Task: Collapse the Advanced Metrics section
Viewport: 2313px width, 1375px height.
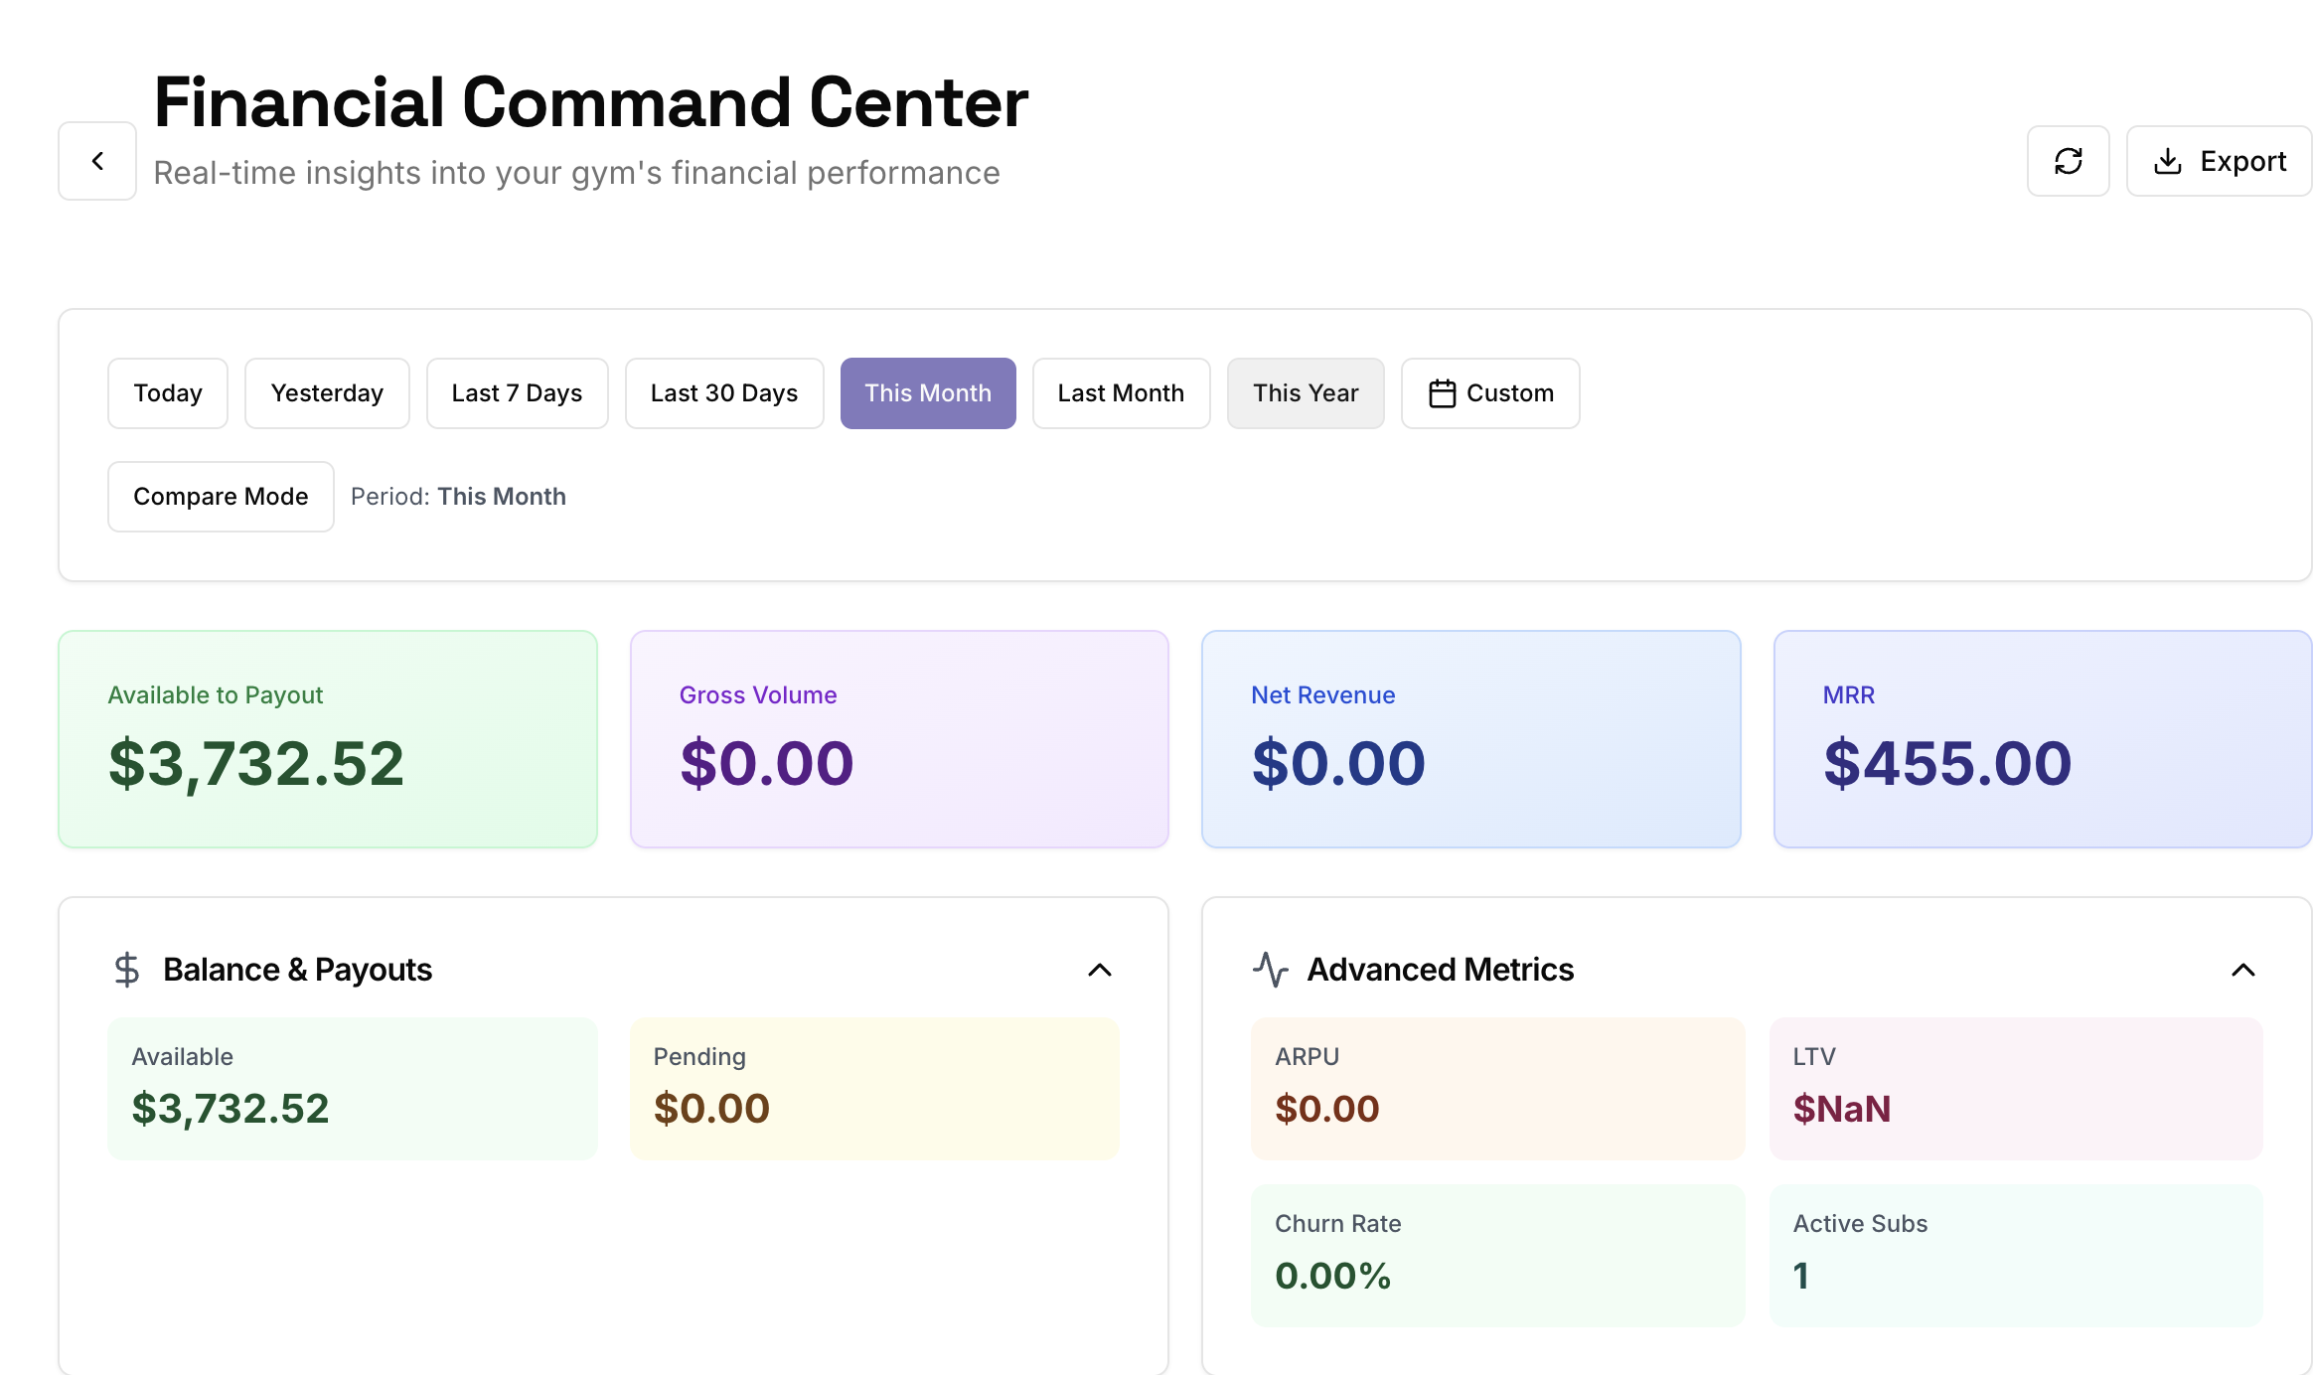Action: tap(2242, 970)
